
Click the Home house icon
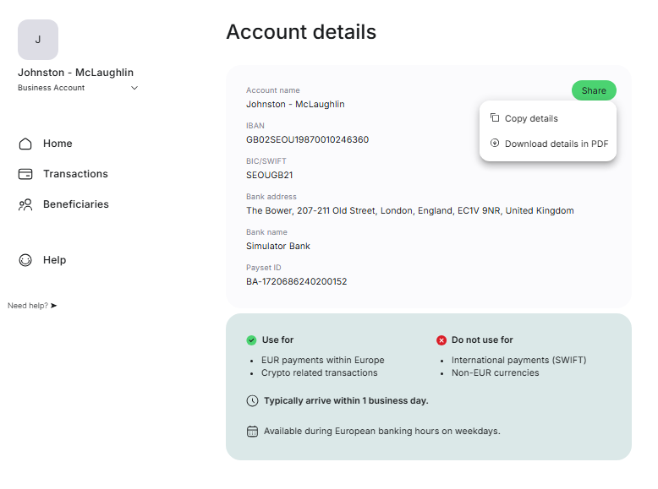[25, 144]
